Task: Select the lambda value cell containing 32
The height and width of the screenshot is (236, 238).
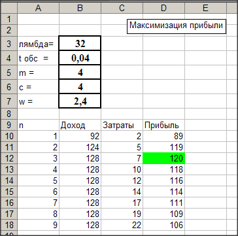Action: pos(80,43)
